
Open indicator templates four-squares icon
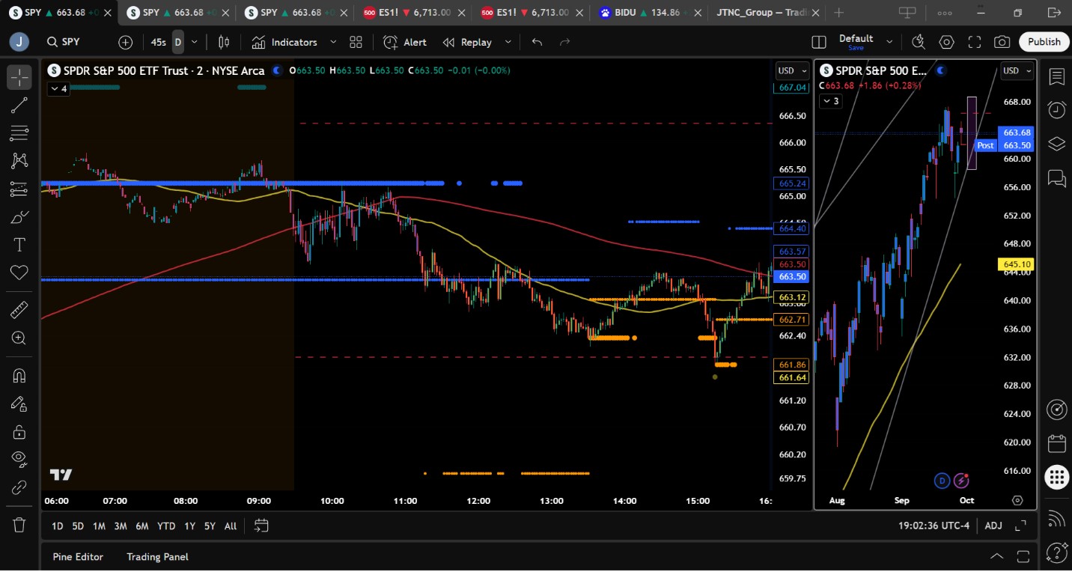point(356,42)
